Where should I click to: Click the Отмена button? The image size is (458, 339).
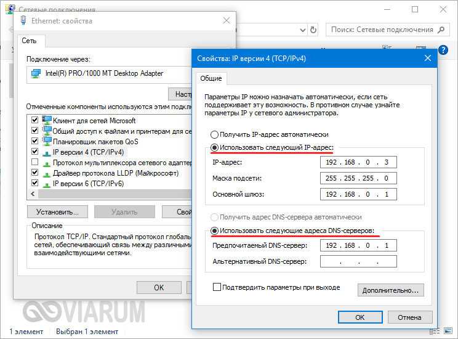click(x=409, y=317)
